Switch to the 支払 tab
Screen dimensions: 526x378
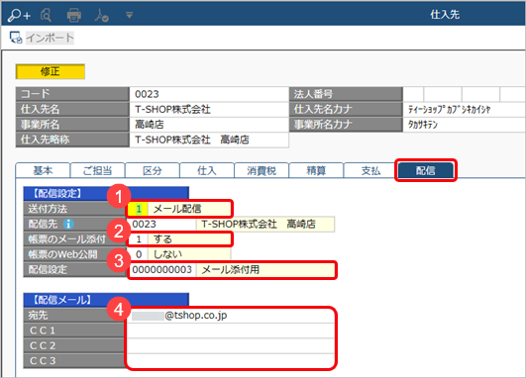pyautogui.click(x=370, y=170)
